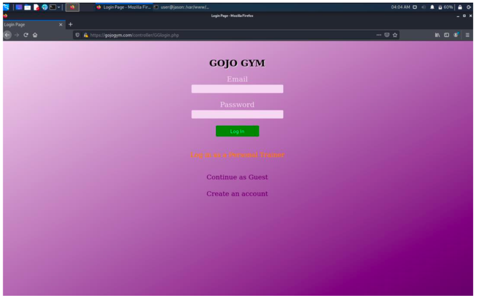Open the tracking protection shield icon
The width and height of the screenshot is (478, 299).
[x=78, y=35]
